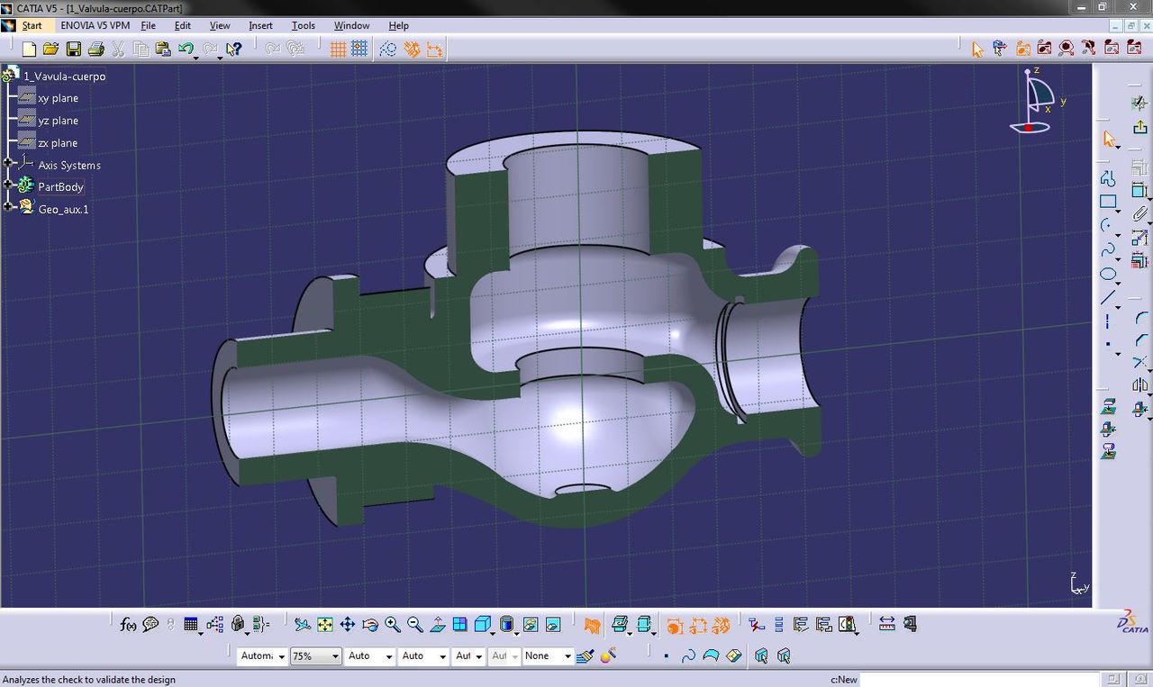Open a file with the folder icon
This screenshot has width=1153, height=687.
(x=51, y=49)
